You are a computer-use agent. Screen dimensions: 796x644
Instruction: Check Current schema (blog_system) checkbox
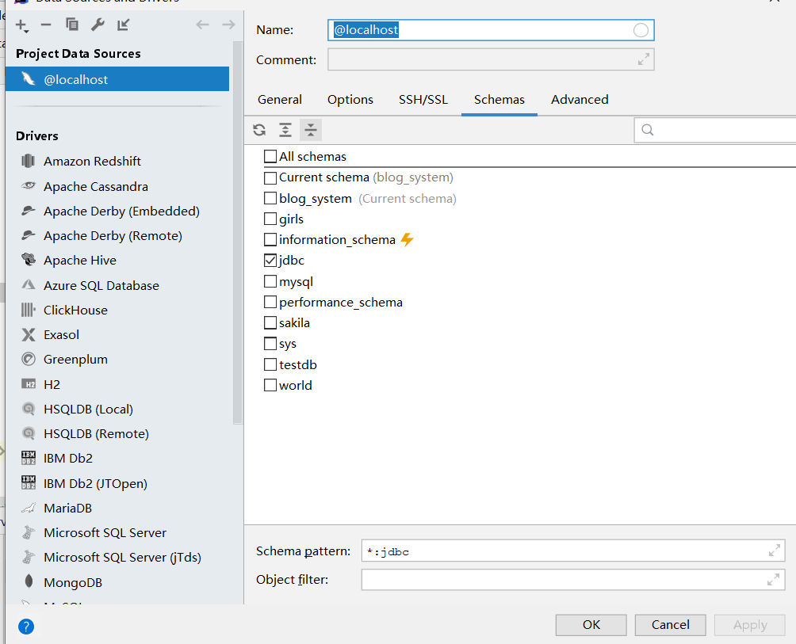270,177
